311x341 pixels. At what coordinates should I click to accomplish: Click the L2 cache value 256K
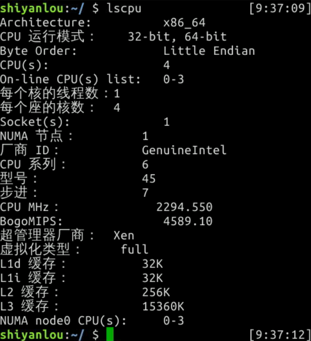coord(156,292)
